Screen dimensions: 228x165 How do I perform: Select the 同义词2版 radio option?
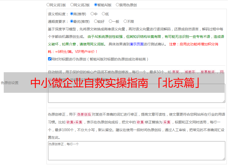click(x=72, y=5)
